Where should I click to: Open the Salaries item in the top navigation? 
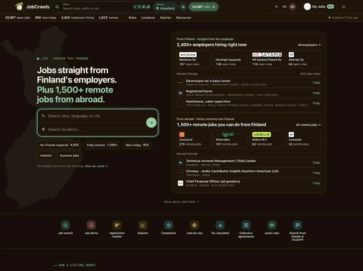(166, 18)
